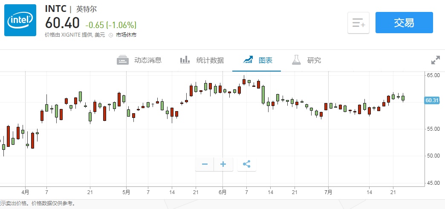This screenshot has height=209, width=445.
Task: Click the 6月 marker on time axis
Action: point(222,192)
